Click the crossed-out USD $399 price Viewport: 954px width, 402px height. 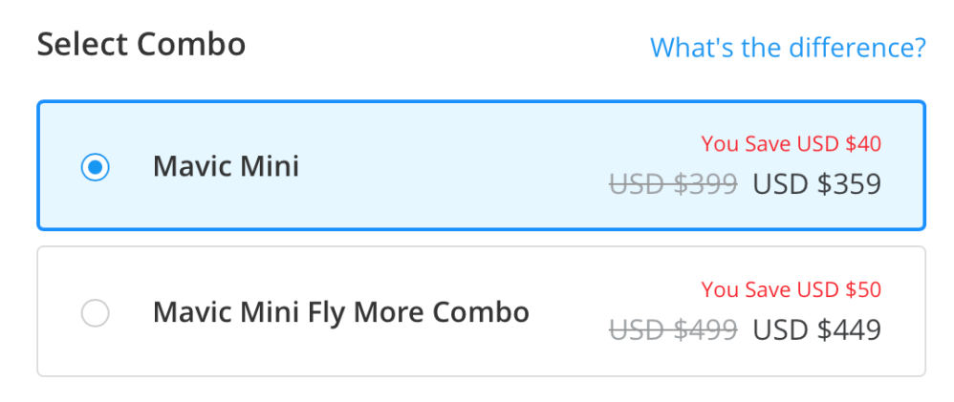[x=673, y=183]
